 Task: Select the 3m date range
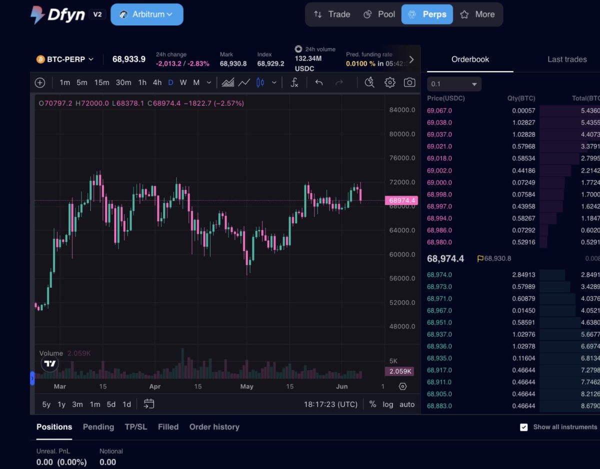coord(77,404)
